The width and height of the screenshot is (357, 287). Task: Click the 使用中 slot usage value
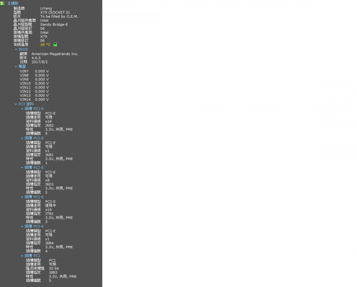click(x=51, y=206)
